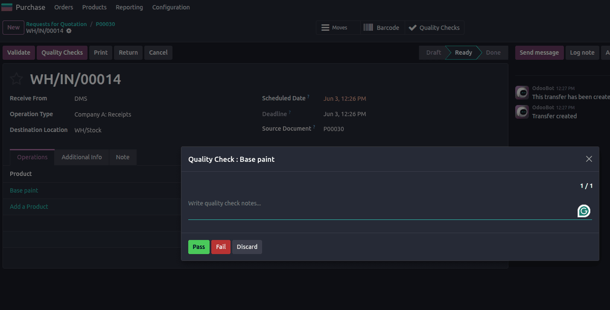This screenshot has height=310, width=610.
Task: Switch to the Operations tab
Action: click(x=32, y=157)
